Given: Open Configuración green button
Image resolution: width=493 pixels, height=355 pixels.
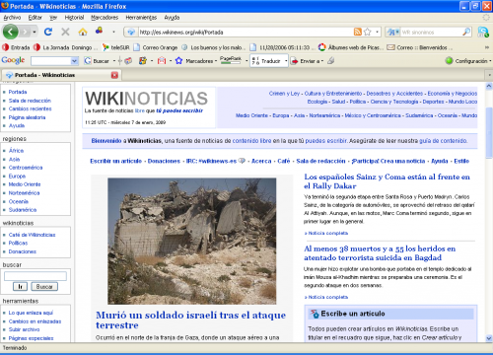Looking at the screenshot, I should tap(466, 61).
